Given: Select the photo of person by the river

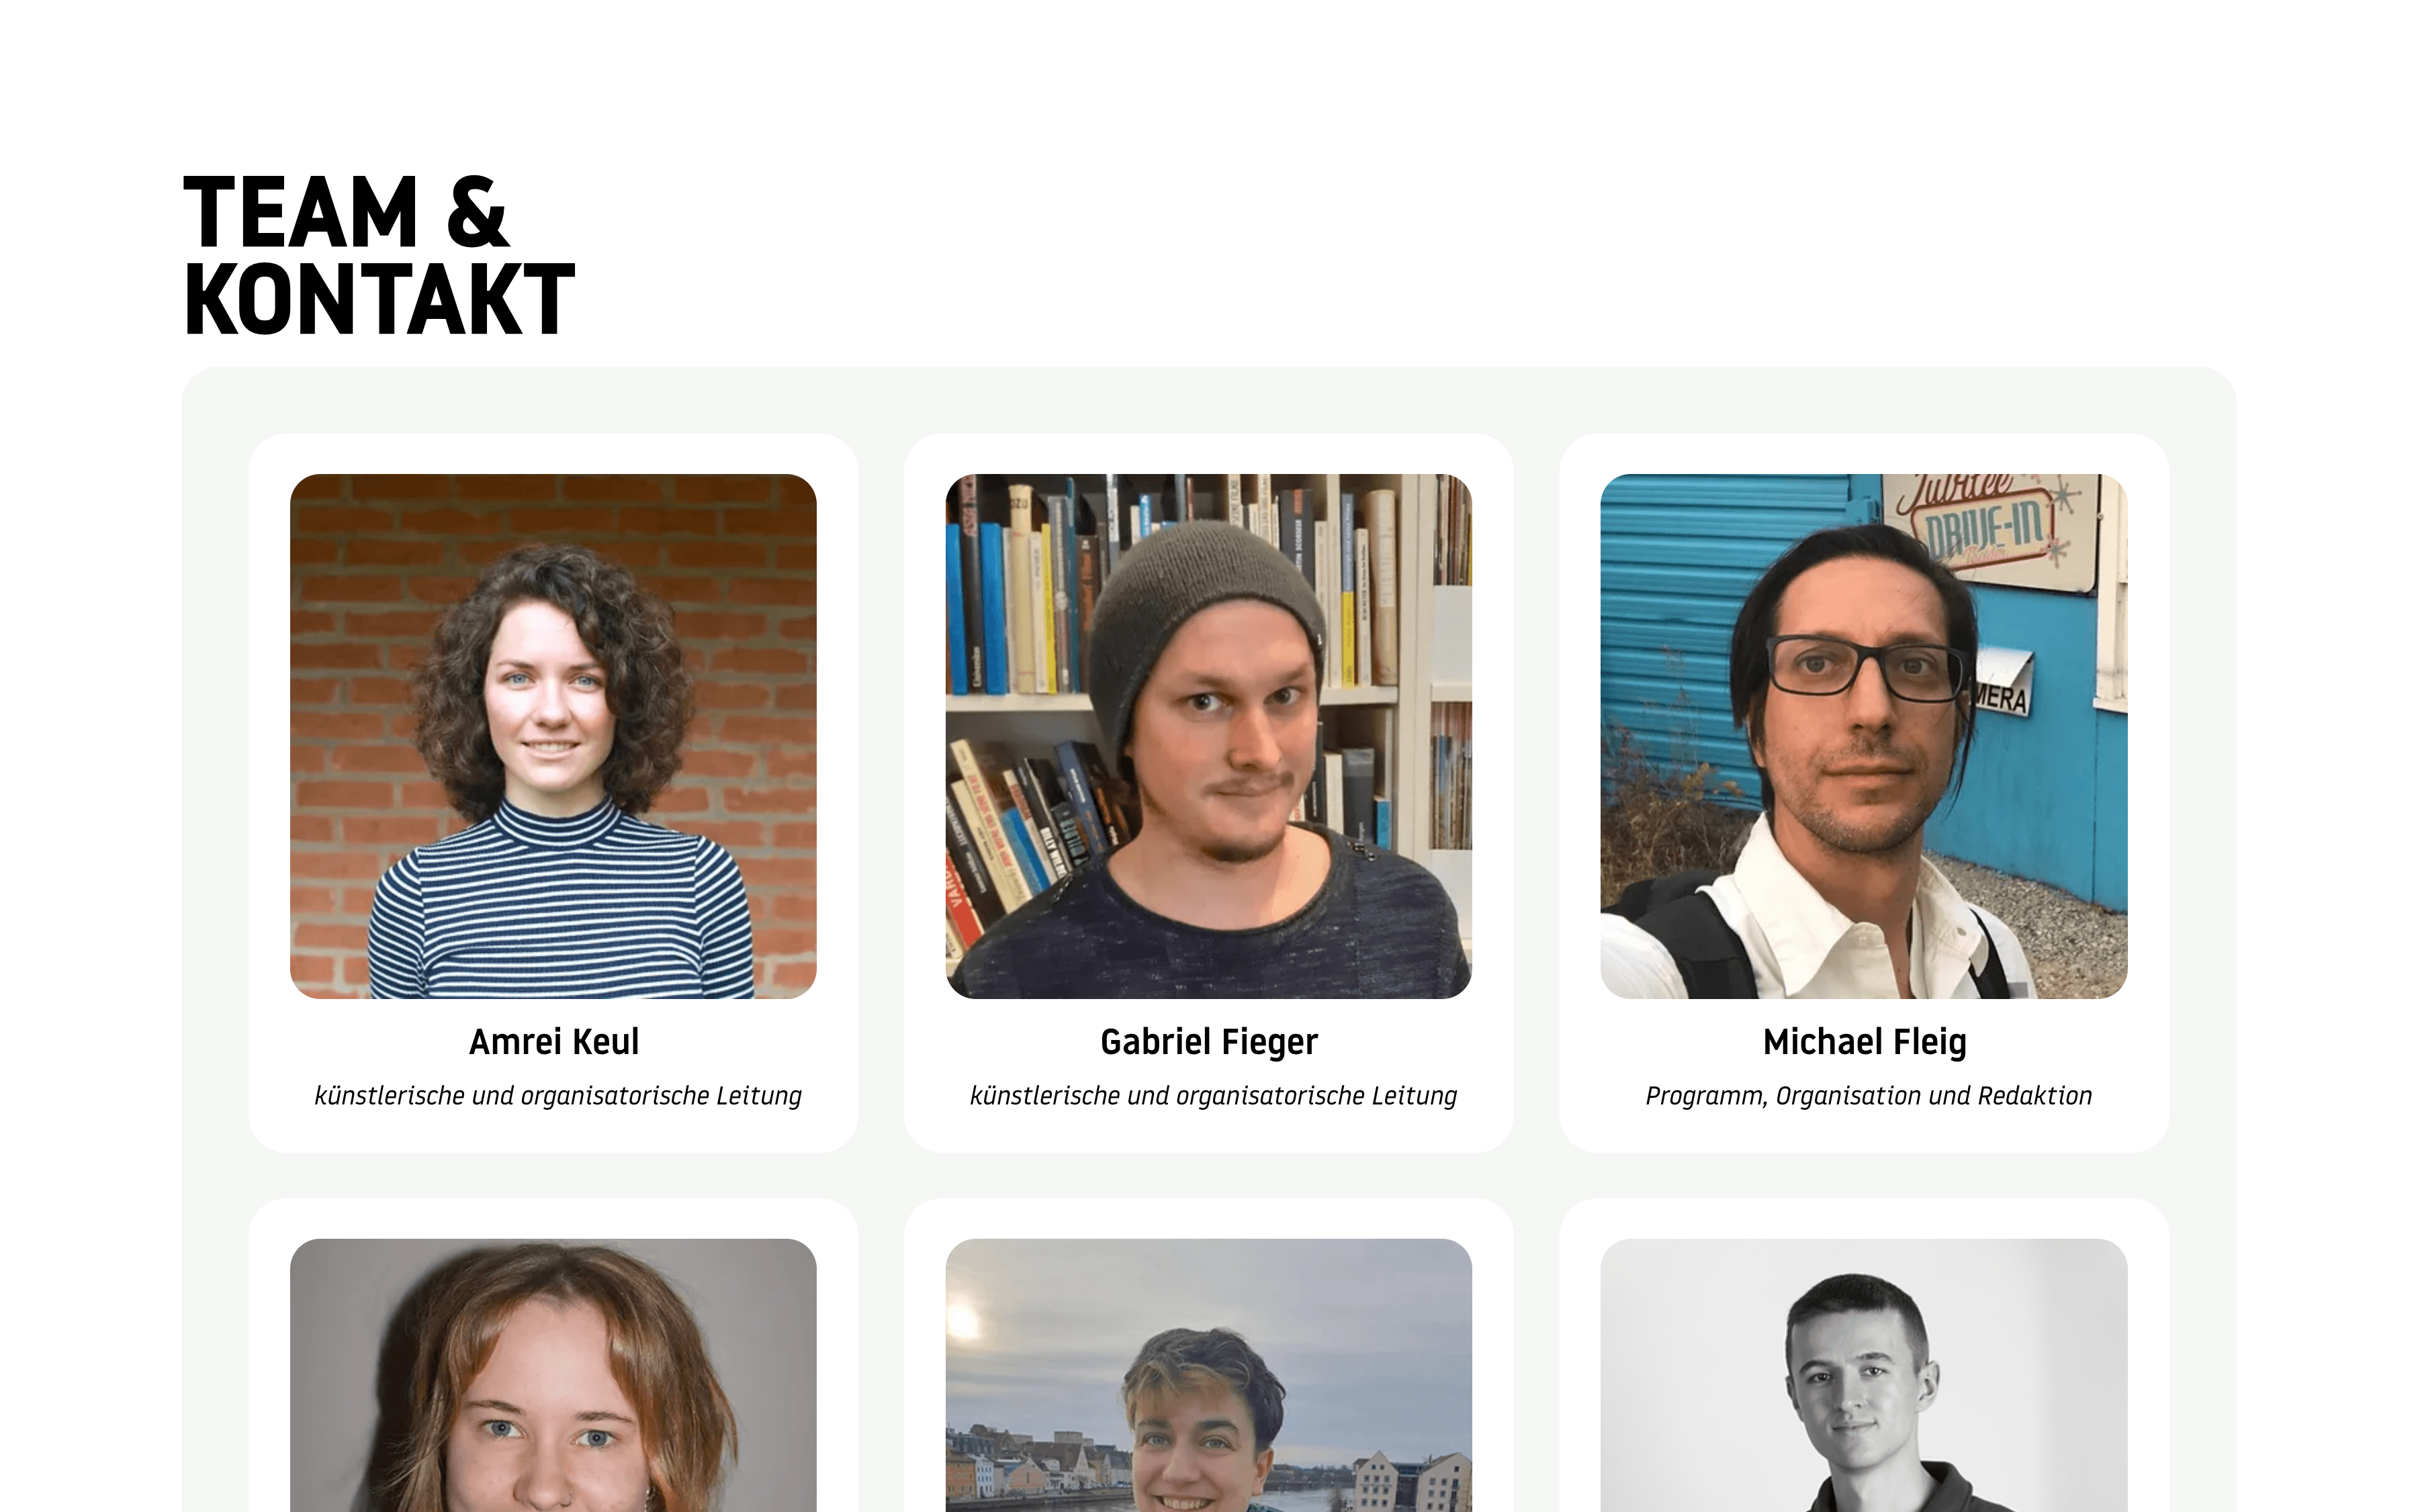Looking at the screenshot, I should [1208, 1375].
